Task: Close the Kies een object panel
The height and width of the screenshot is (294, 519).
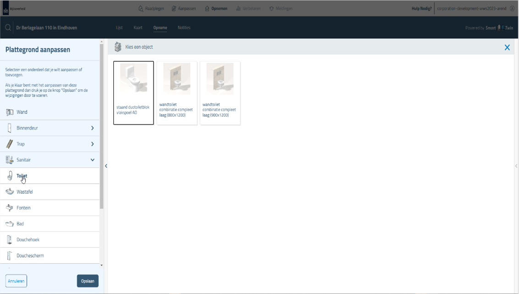Action: coord(507,47)
